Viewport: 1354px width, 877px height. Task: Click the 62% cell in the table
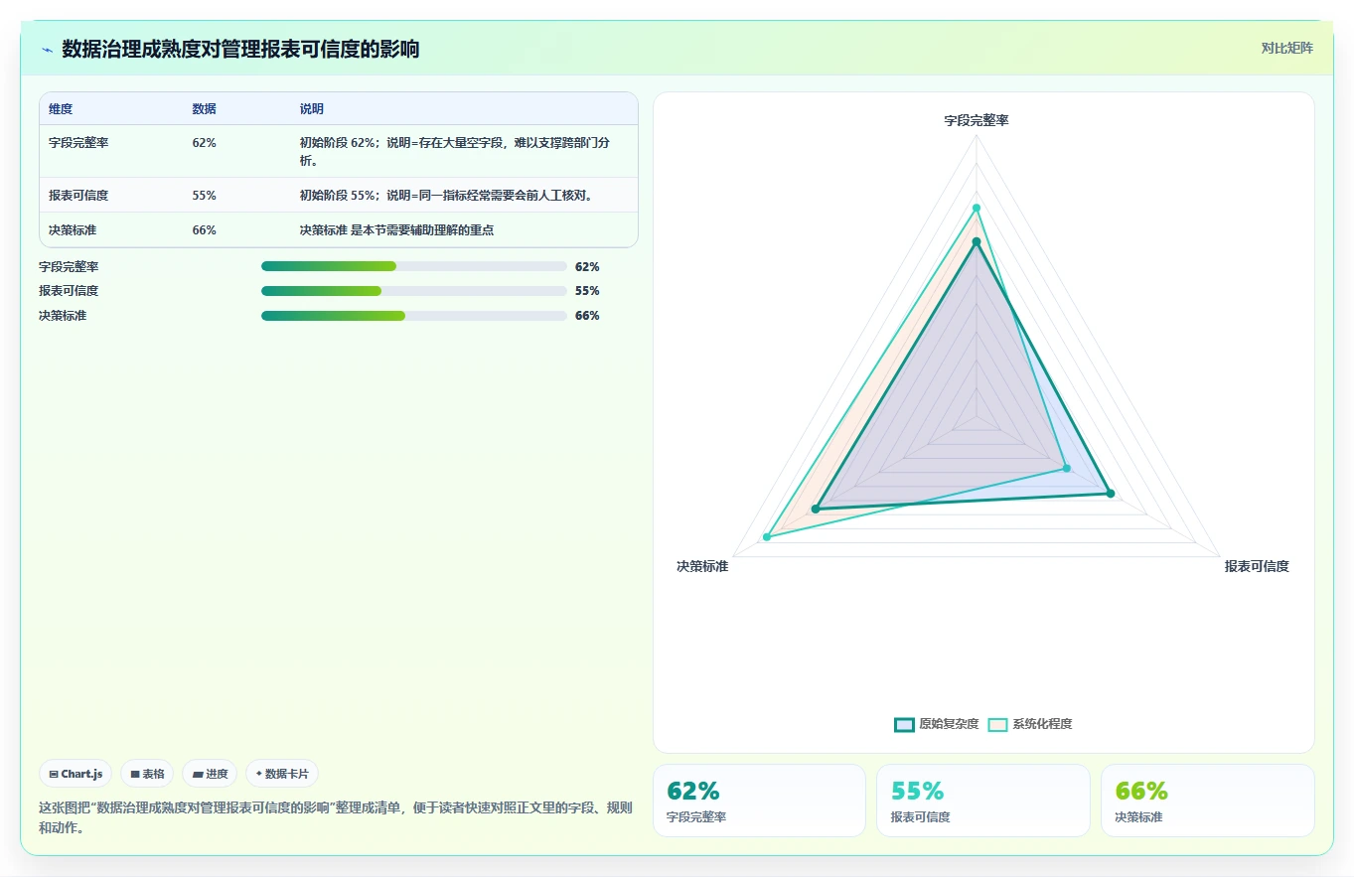click(x=204, y=142)
